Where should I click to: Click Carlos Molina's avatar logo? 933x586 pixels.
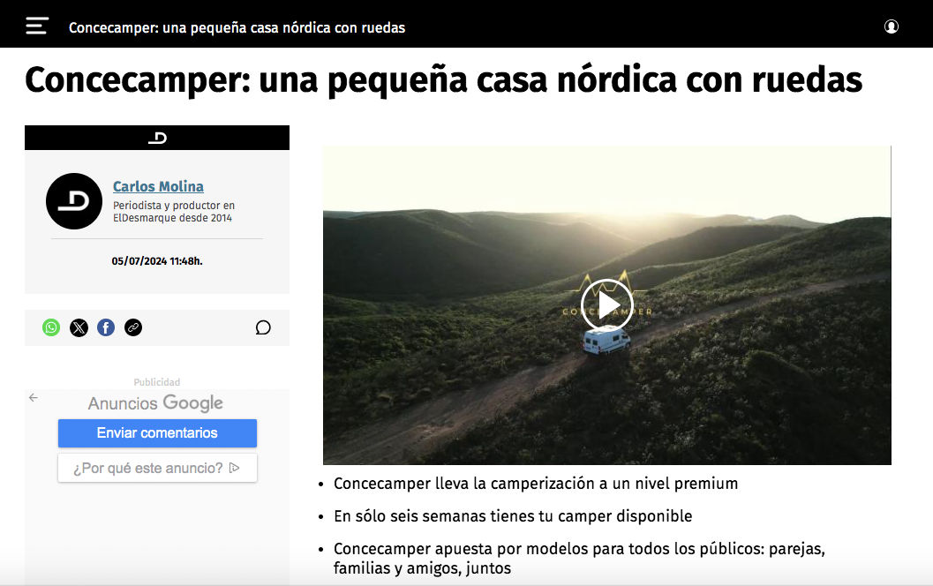[74, 201]
